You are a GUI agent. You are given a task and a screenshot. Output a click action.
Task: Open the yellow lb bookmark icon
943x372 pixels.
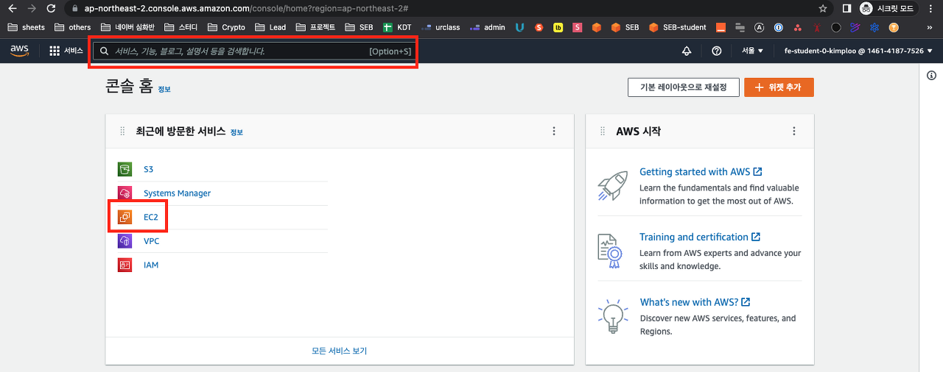pyautogui.click(x=558, y=27)
